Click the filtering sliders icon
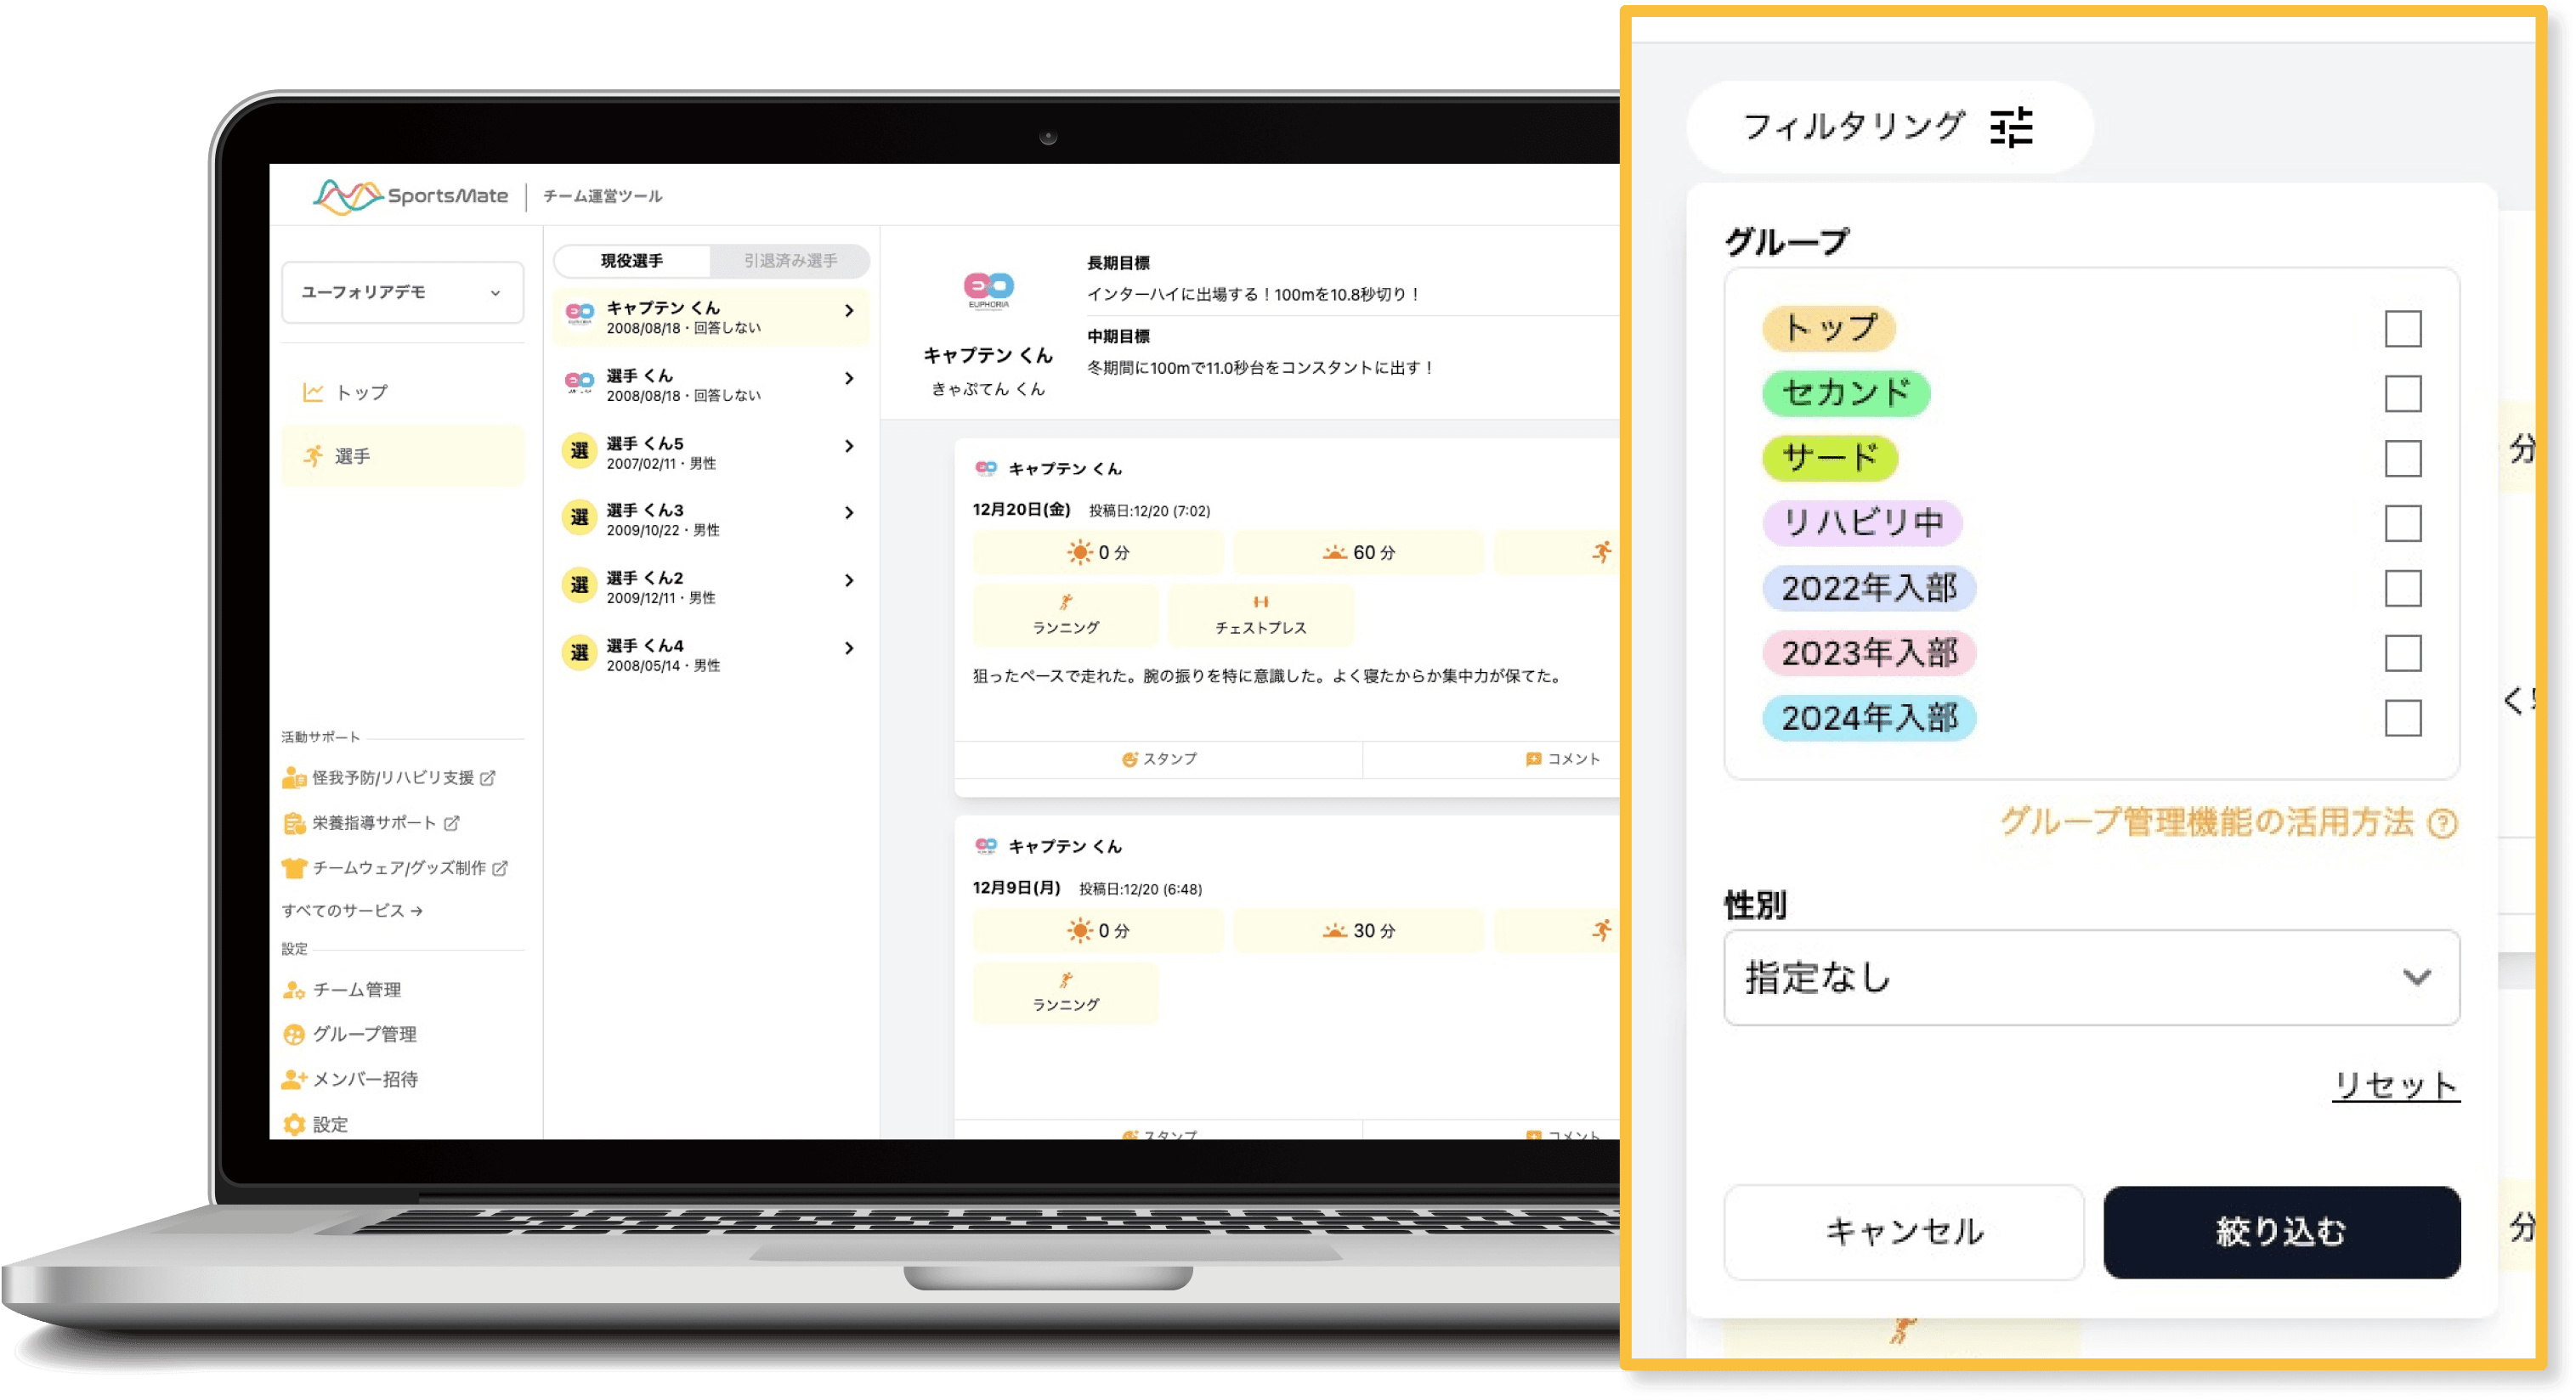This screenshot has width=2576, height=1400. 2011,127
